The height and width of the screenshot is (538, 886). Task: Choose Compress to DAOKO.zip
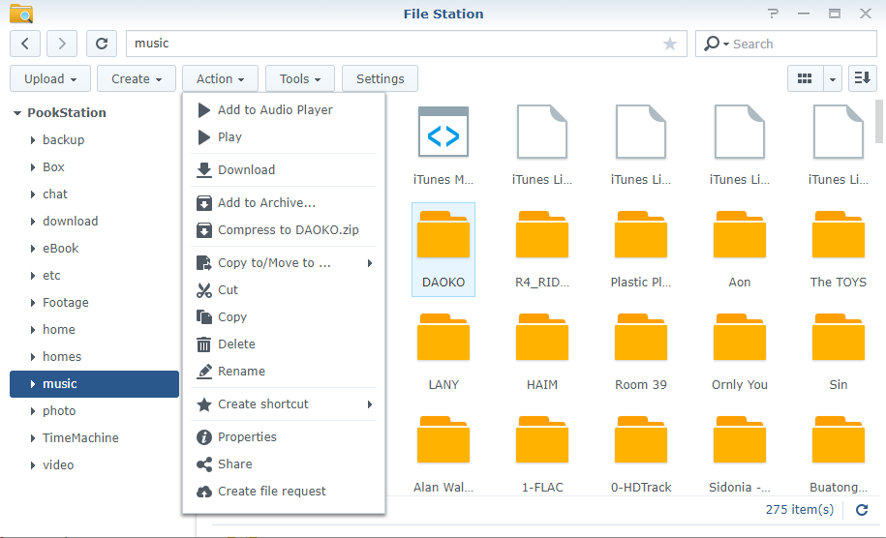[x=284, y=229]
